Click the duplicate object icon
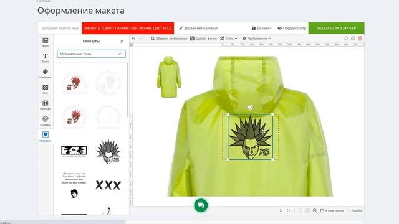Screen dimensions: 399x224 point(353,39)
